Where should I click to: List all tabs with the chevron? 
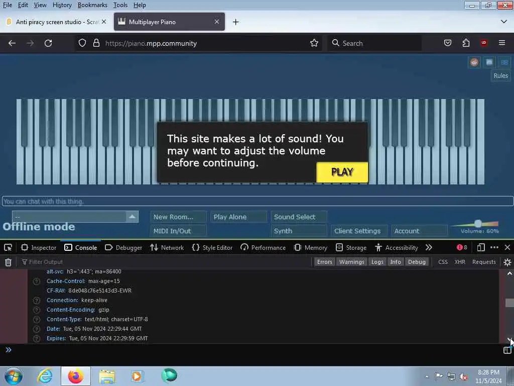pyautogui.click(x=504, y=22)
